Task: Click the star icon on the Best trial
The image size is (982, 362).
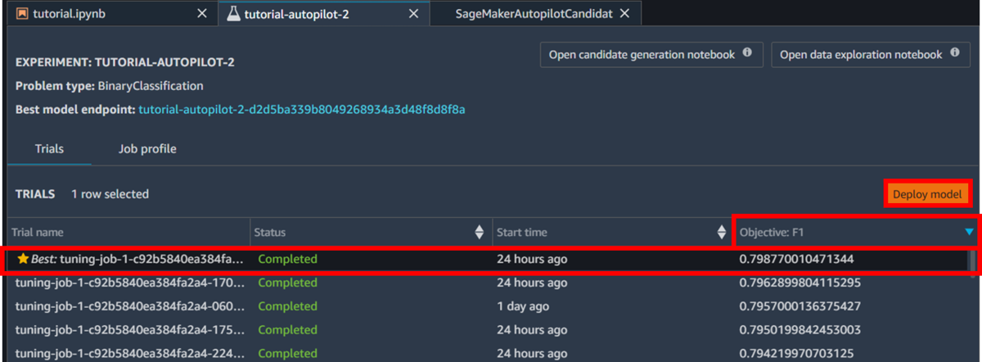Action: click(23, 259)
